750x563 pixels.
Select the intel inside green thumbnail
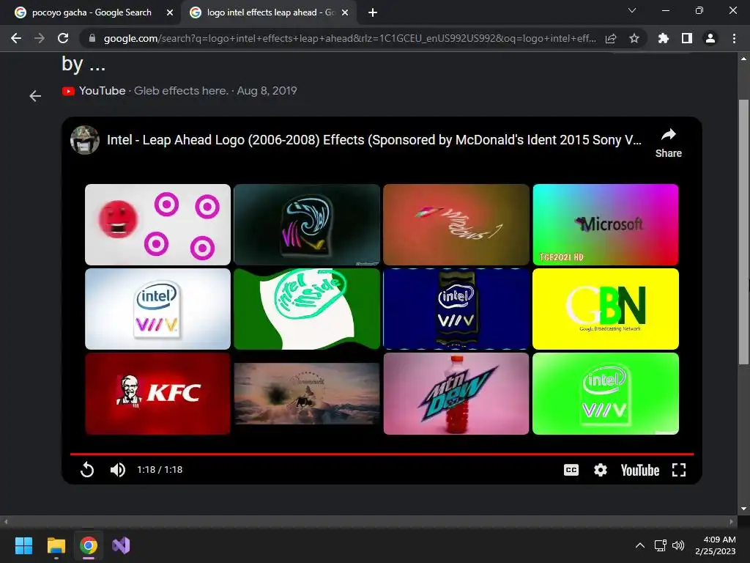(x=307, y=309)
